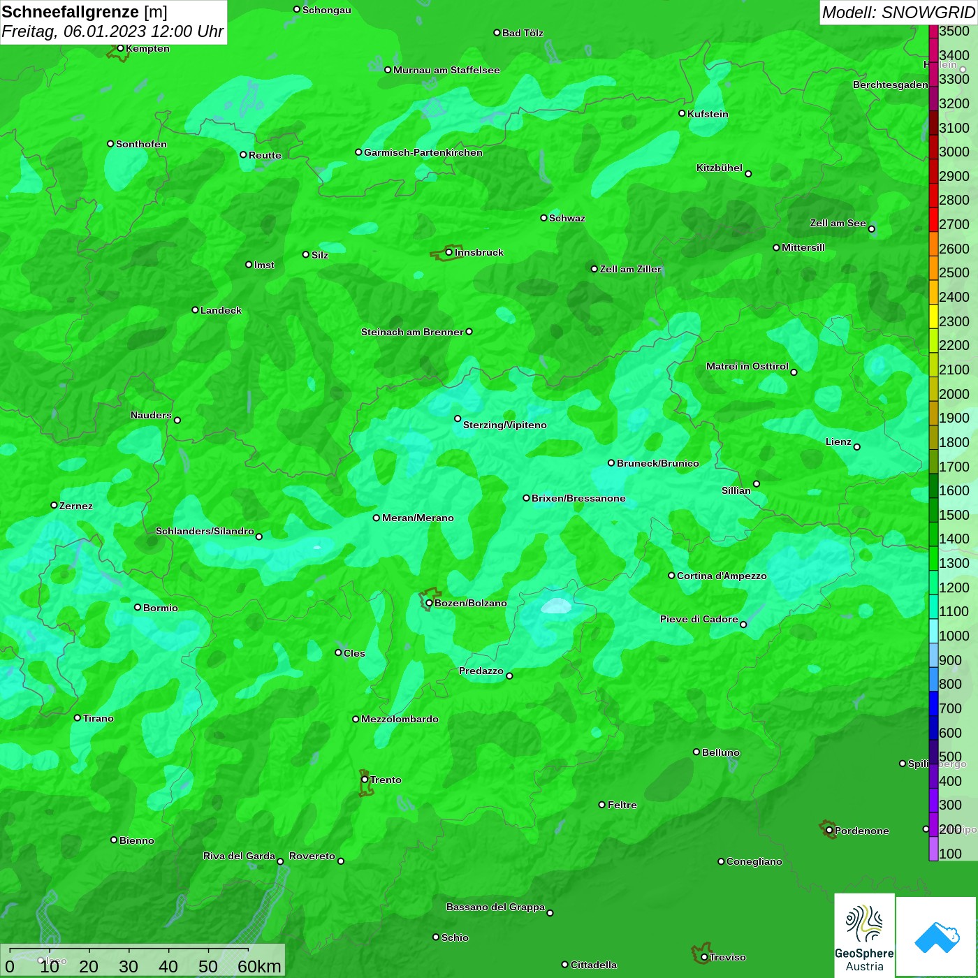This screenshot has height=978, width=978.
Task: Click the Tirano location dot
Action: [78, 717]
